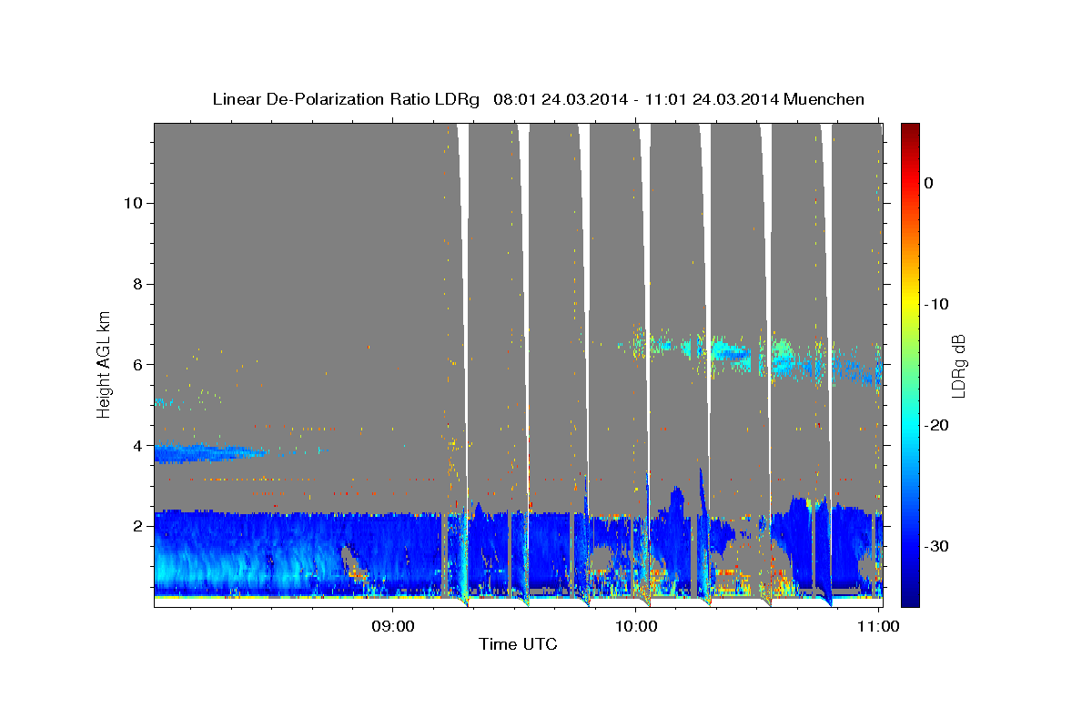Click the height axis label '4'
The width and height of the screenshot is (1092, 728).
(x=136, y=446)
